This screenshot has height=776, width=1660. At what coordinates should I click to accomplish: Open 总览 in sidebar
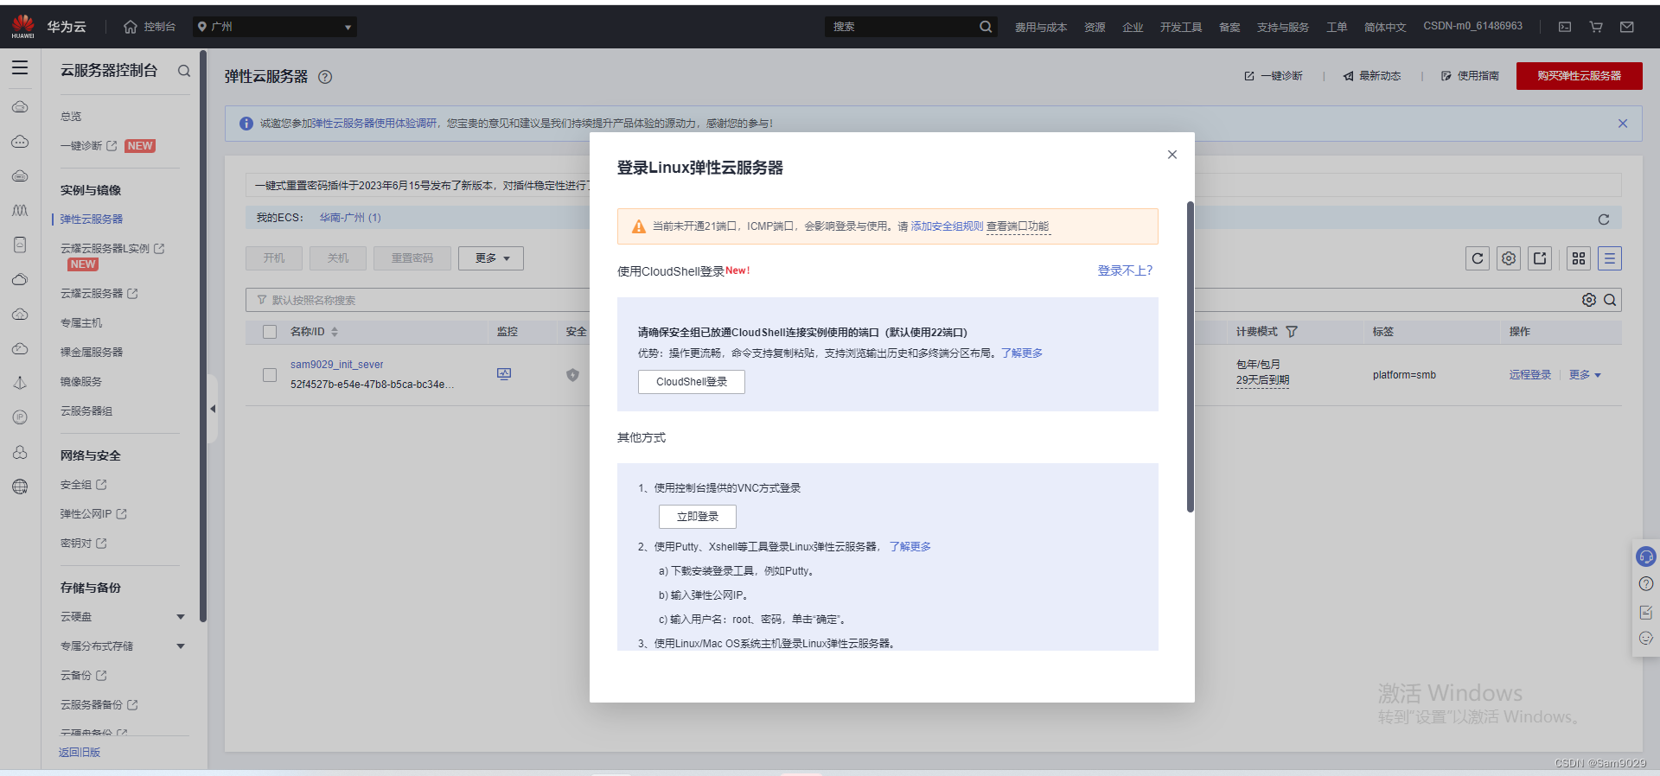71,117
